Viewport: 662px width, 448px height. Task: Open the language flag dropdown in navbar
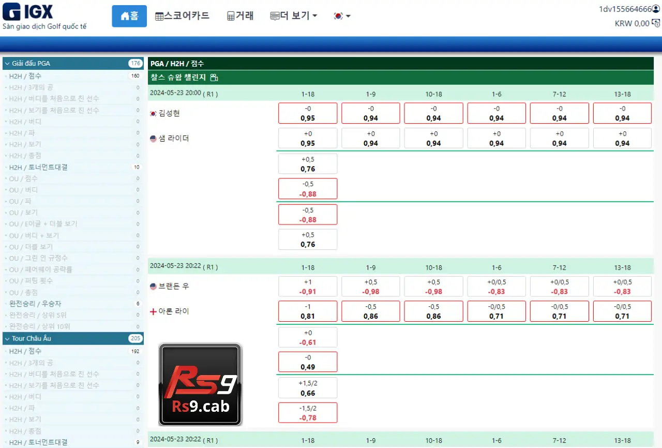[342, 16]
